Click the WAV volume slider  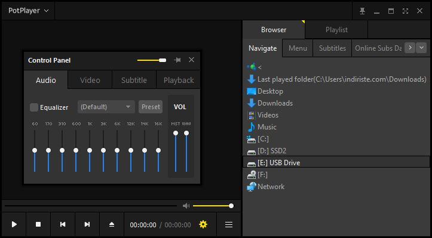(x=186, y=151)
